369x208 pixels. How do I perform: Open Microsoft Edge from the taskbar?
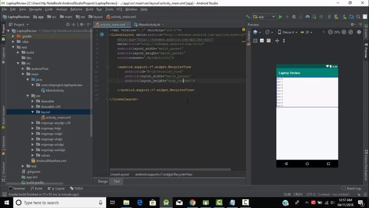point(140,203)
